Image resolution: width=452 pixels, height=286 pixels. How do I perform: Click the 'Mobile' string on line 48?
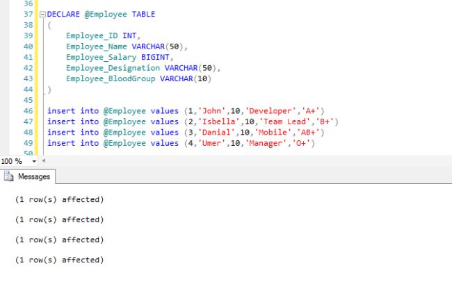[x=273, y=133]
